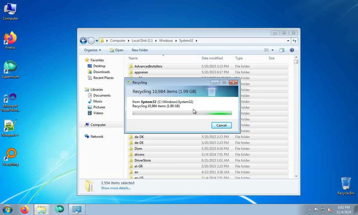Open Supermium from the taskbar
Image resolution: width=358 pixels, height=215 pixels.
click(59, 209)
